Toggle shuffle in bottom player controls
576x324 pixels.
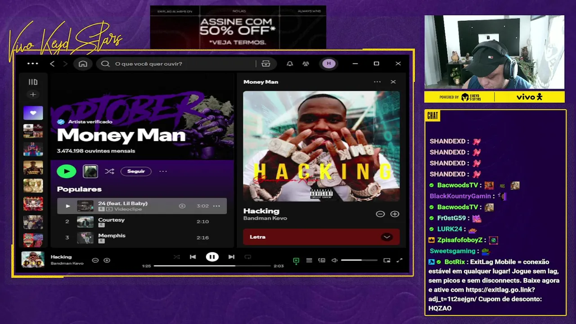click(x=176, y=257)
